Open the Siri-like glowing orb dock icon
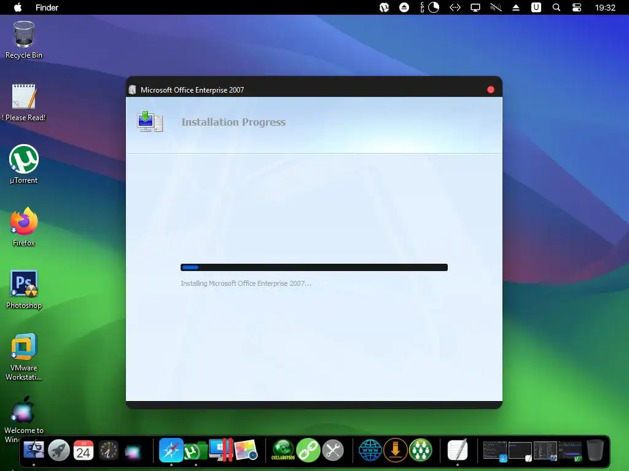The height and width of the screenshot is (471, 629). (x=133, y=451)
